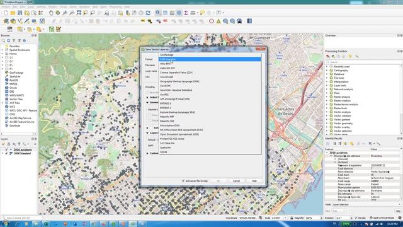Click the Processing Toolbox search field

[363, 62]
